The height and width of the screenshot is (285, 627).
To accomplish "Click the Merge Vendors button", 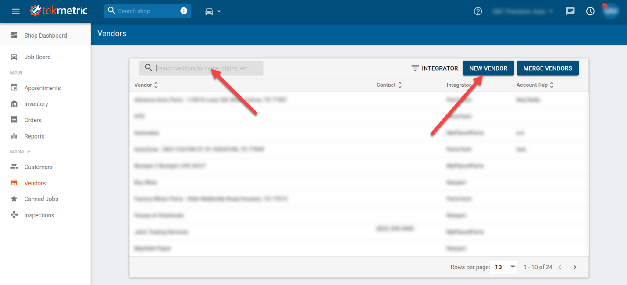I will click(x=548, y=68).
